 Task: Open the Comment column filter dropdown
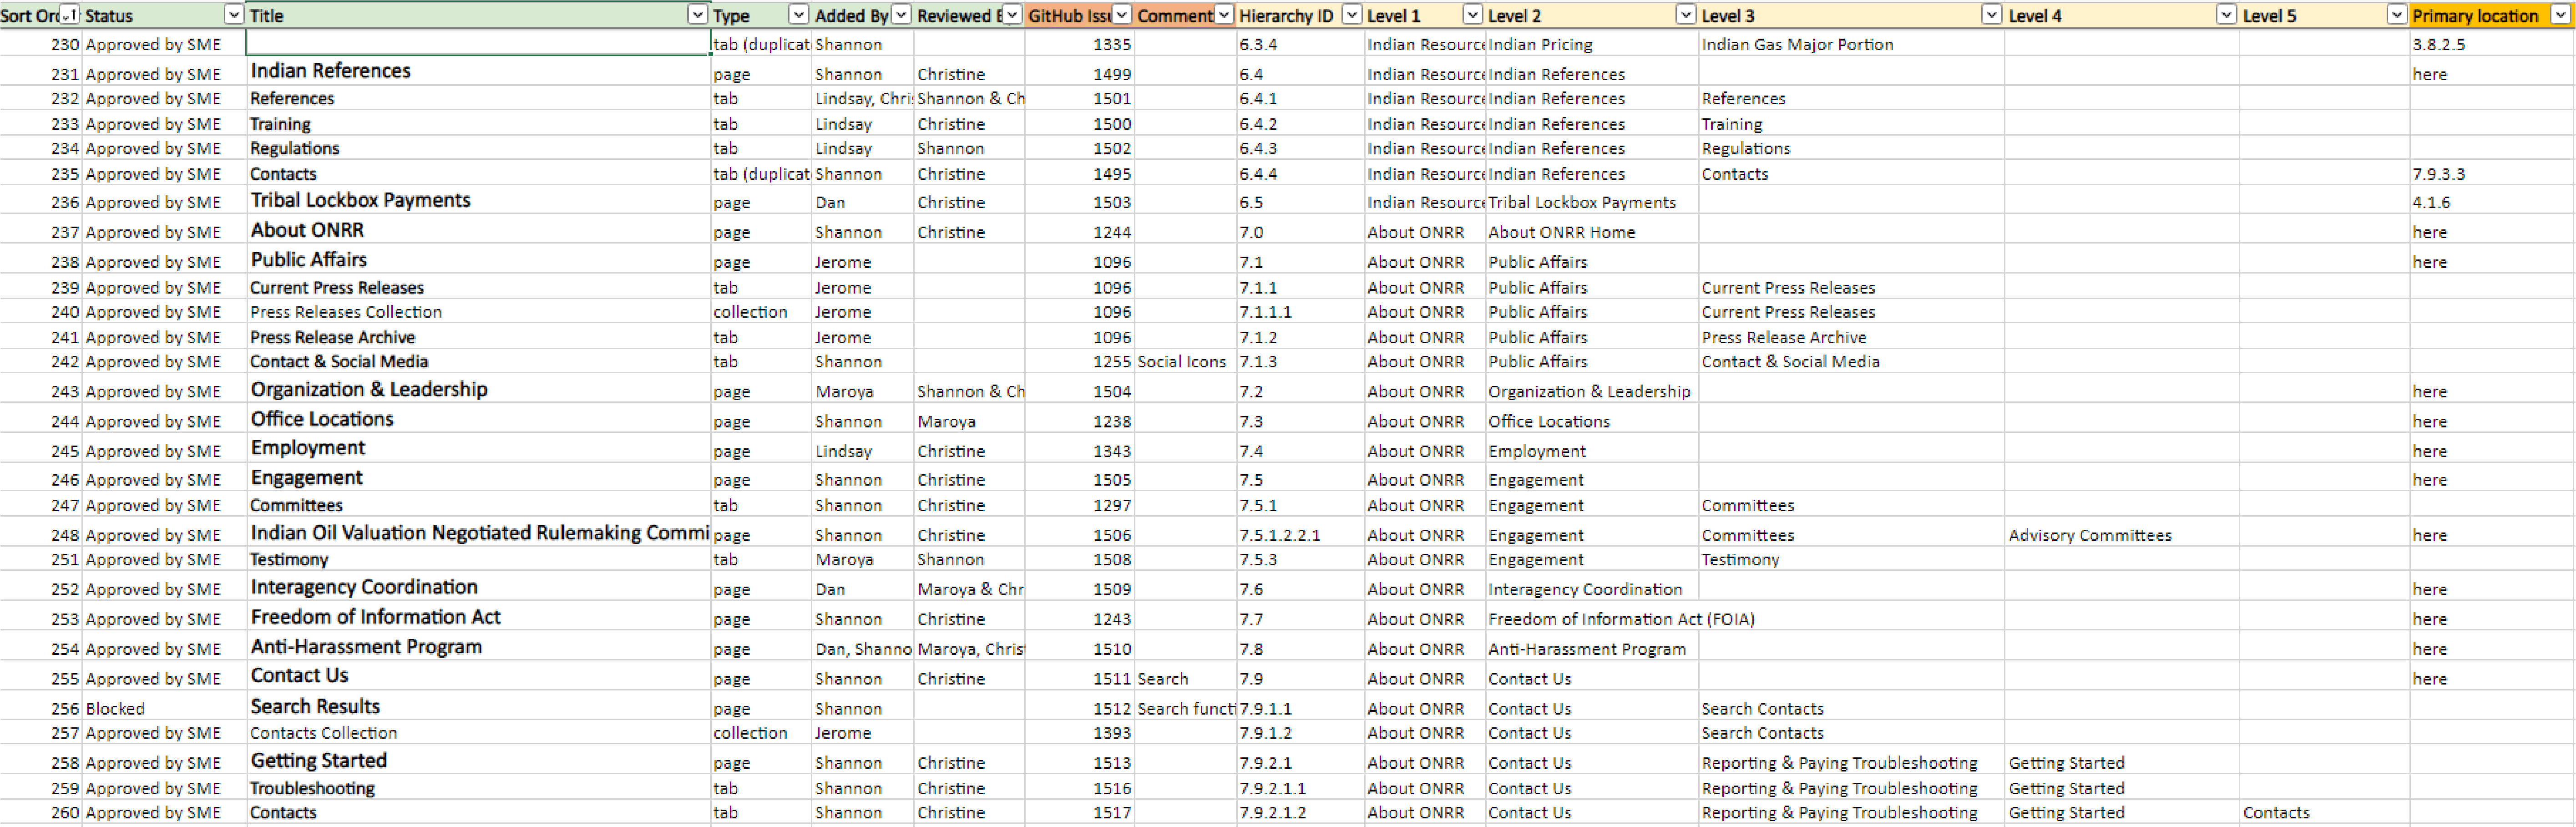pyautogui.click(x=1223, y=15)
